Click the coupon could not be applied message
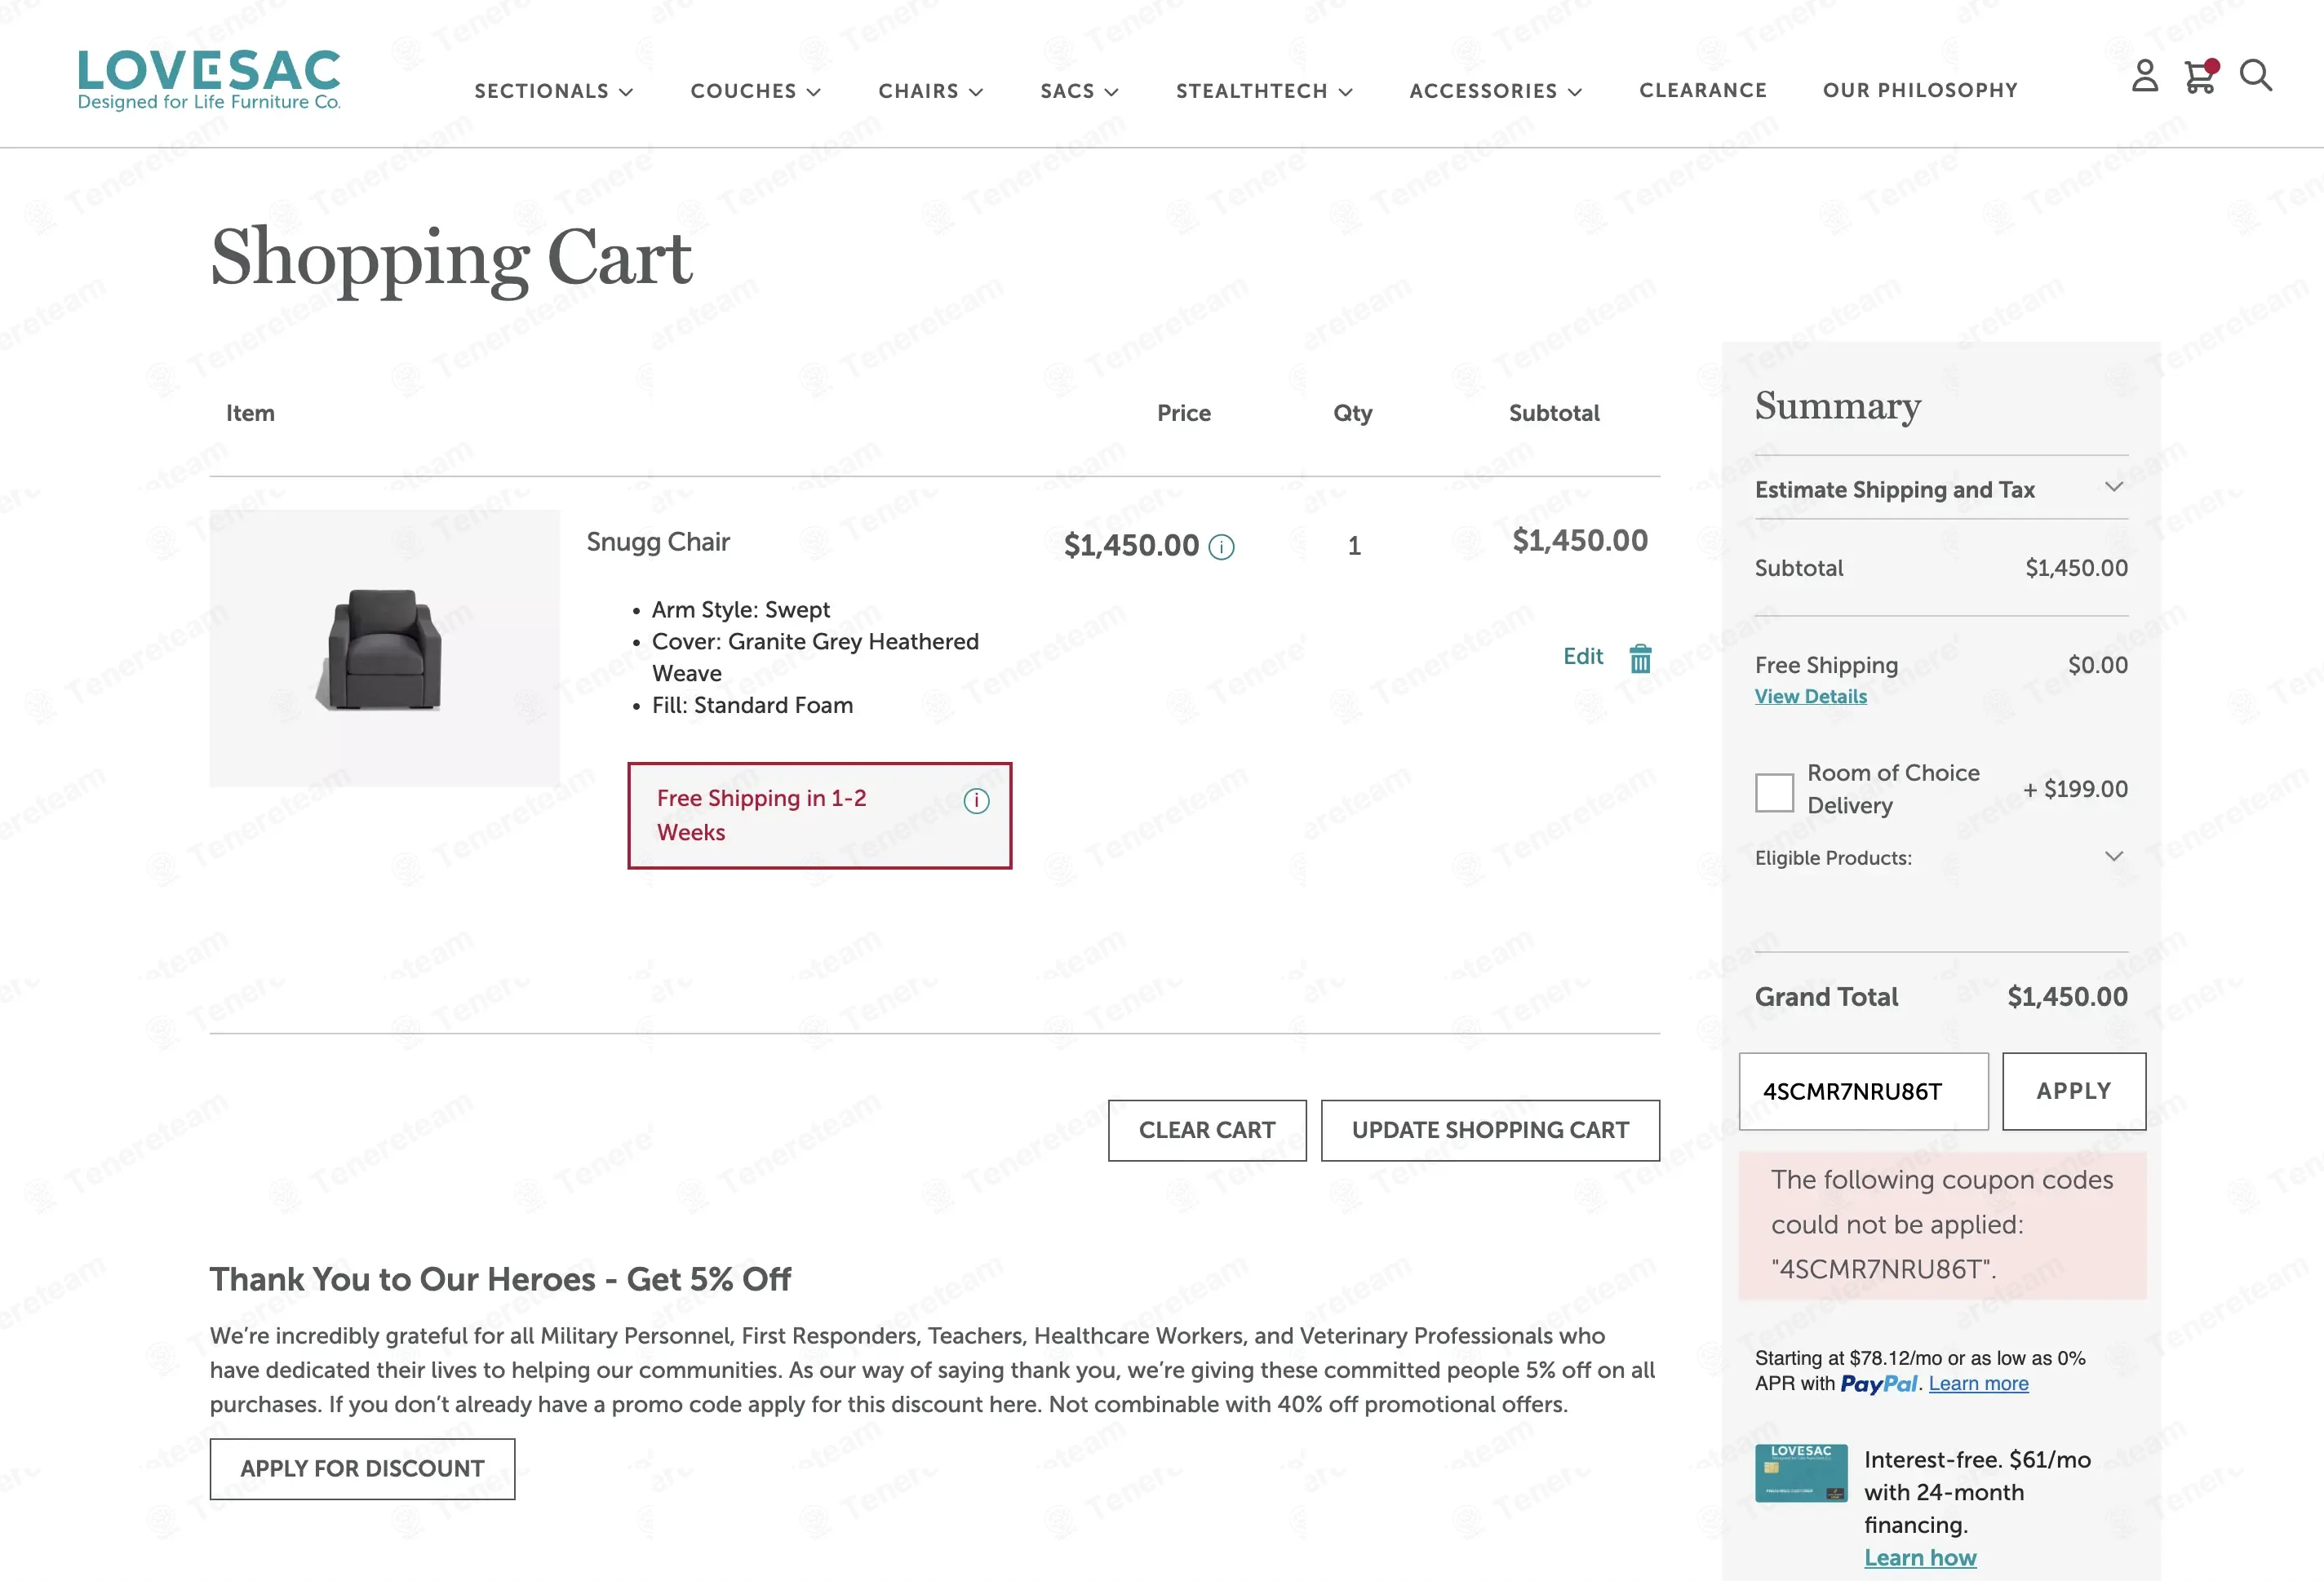 click(1942, 1225)
